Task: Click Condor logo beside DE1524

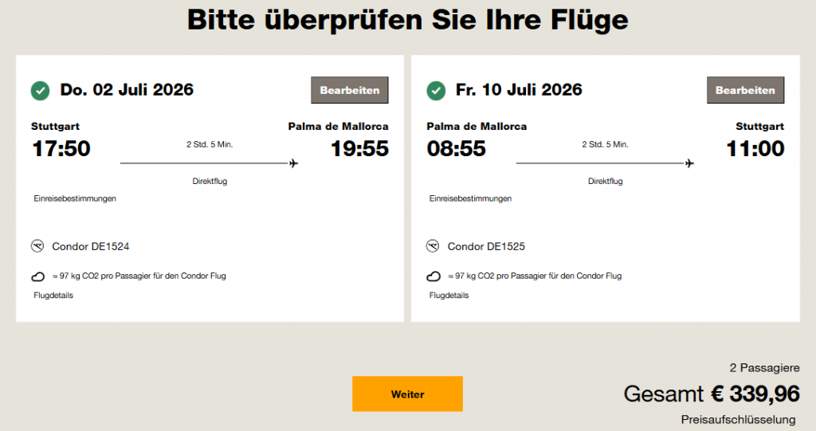Action: coord(37,246)
